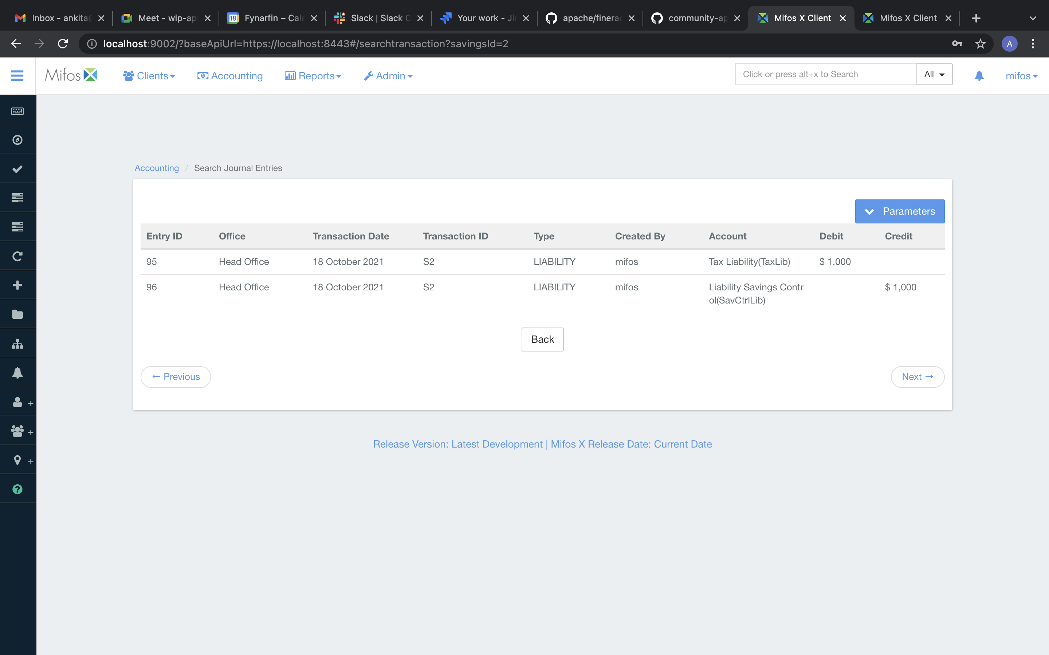Open the Reports menu
Screen dimensions: 1049x655
(313, 76)
